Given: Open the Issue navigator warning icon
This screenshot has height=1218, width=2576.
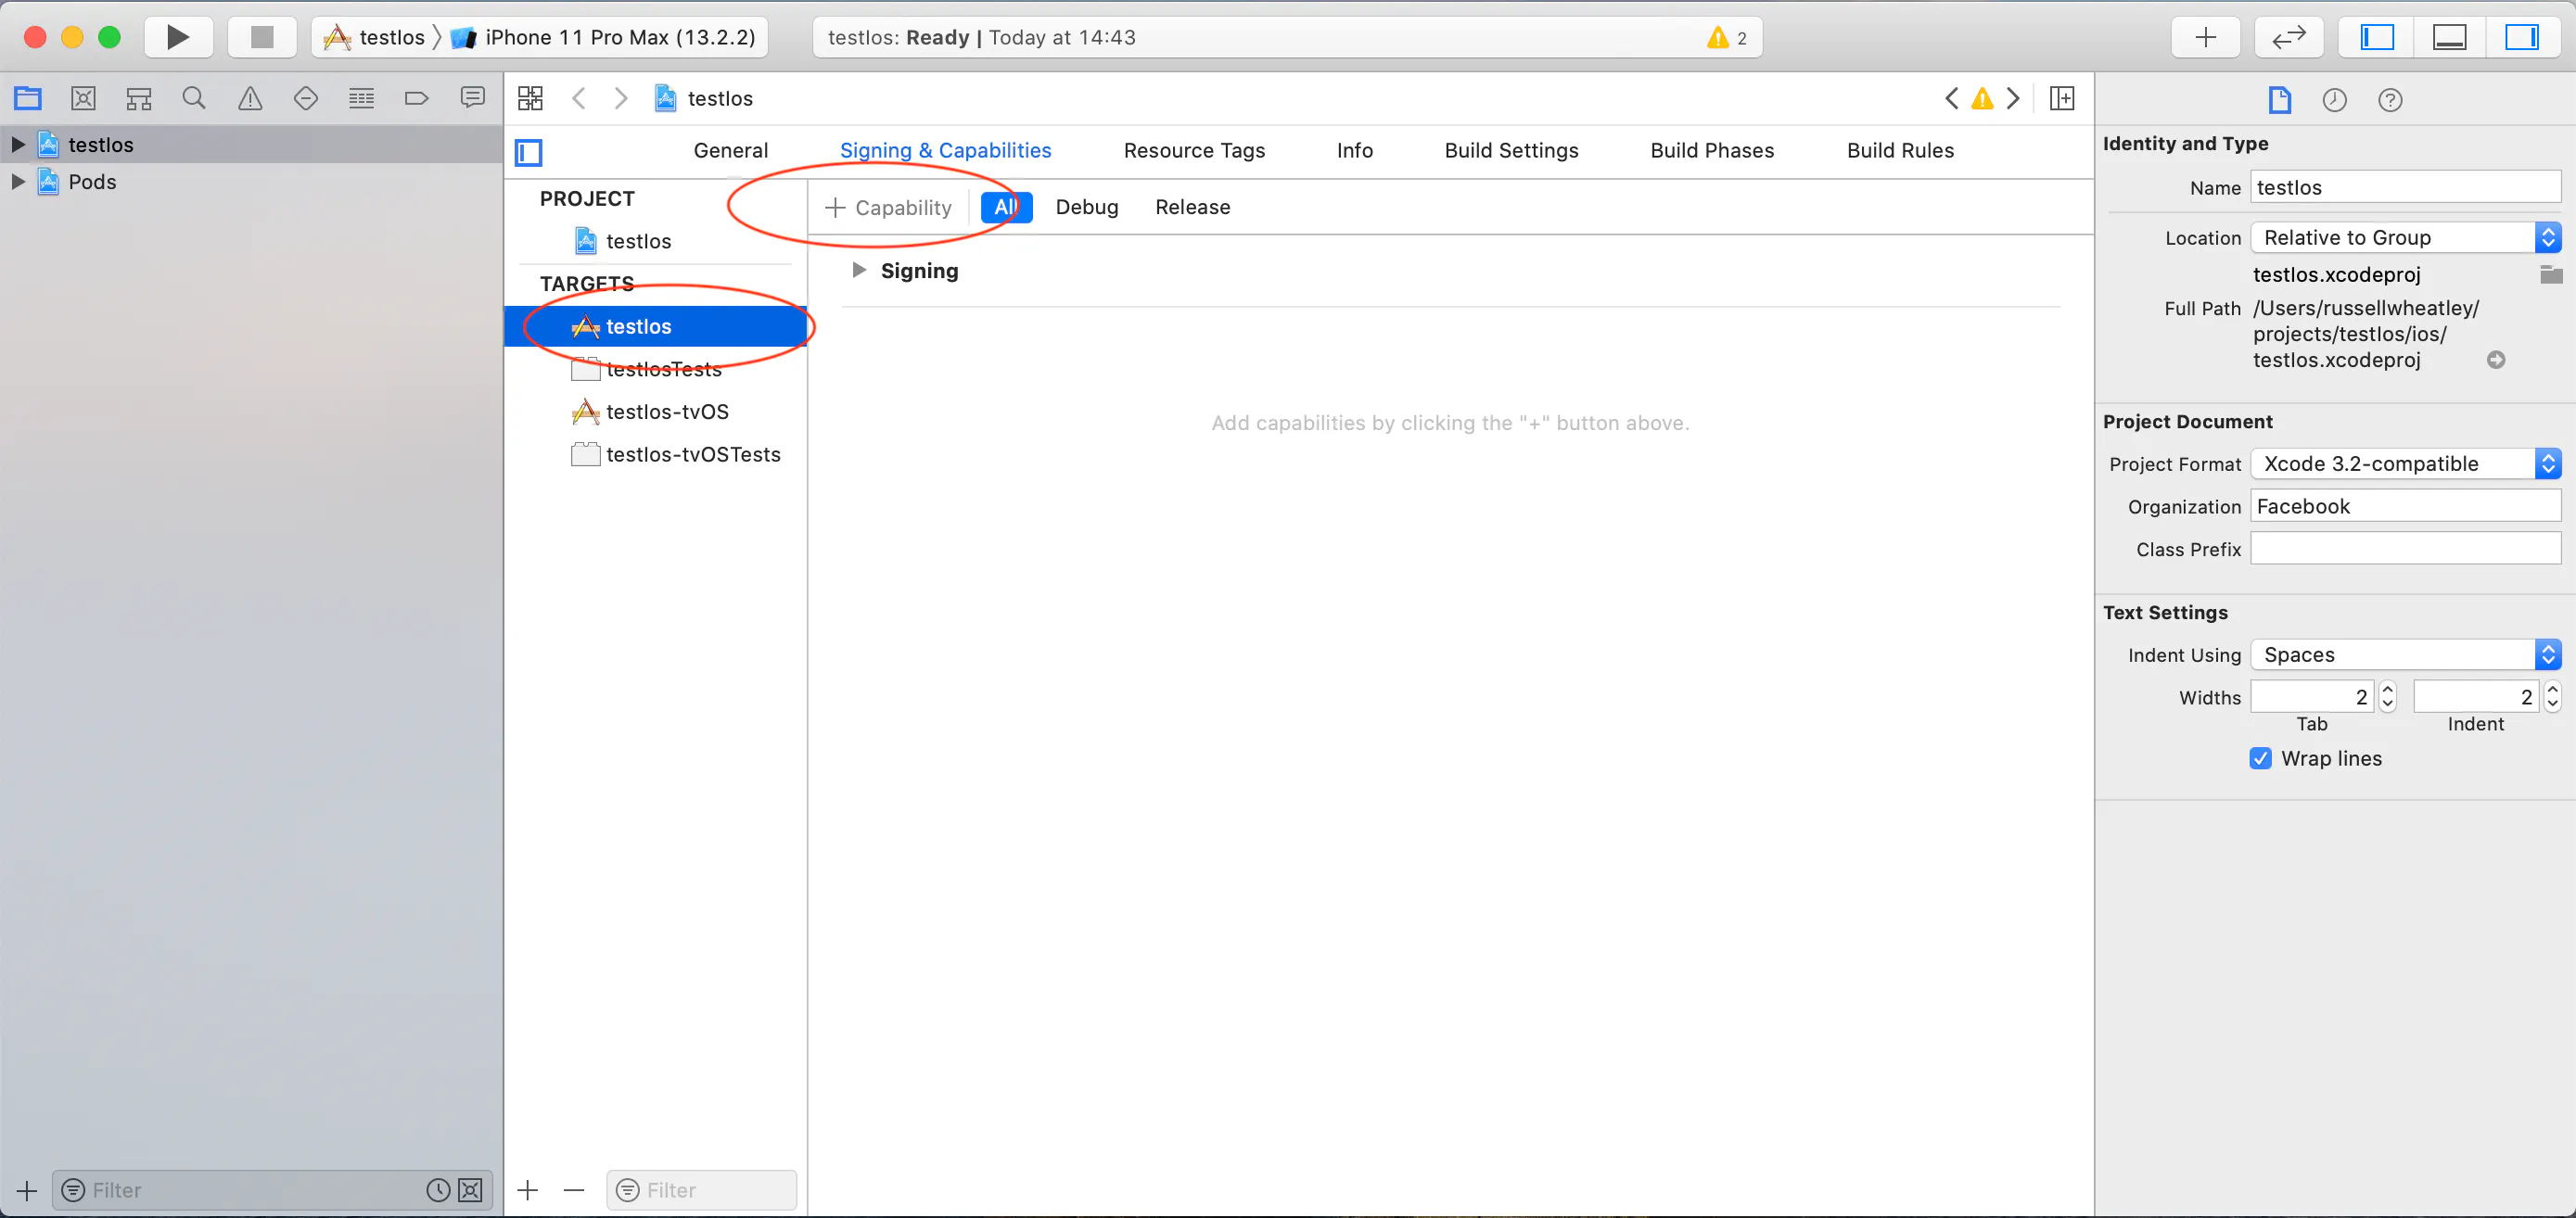Looking at the screenshot, I should point(250,98).
